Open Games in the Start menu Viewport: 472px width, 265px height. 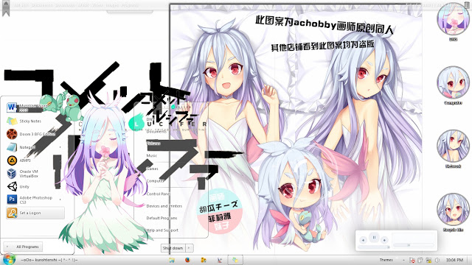(x=152, y=169)
